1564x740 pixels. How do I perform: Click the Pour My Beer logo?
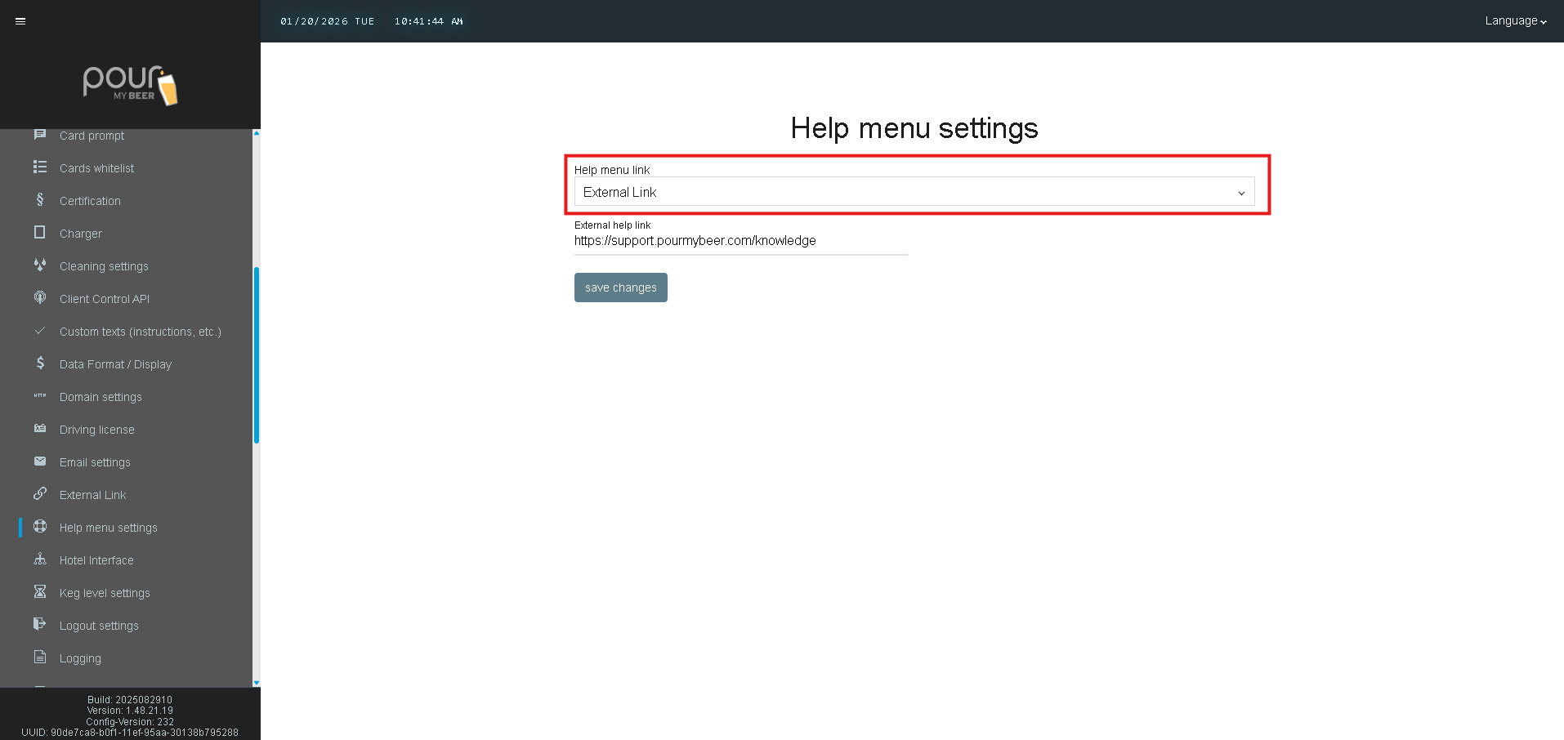click(130, 85)
